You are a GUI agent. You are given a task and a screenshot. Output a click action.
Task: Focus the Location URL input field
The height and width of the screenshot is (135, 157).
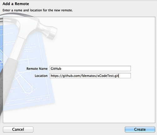(90, 76)
